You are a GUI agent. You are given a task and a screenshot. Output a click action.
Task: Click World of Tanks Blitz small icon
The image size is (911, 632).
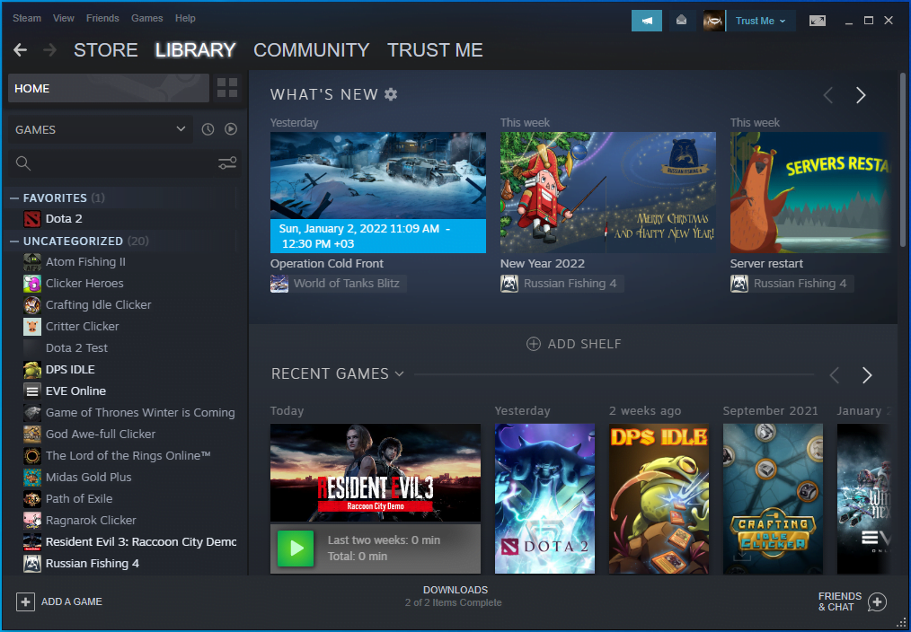[x=279, y=284]
